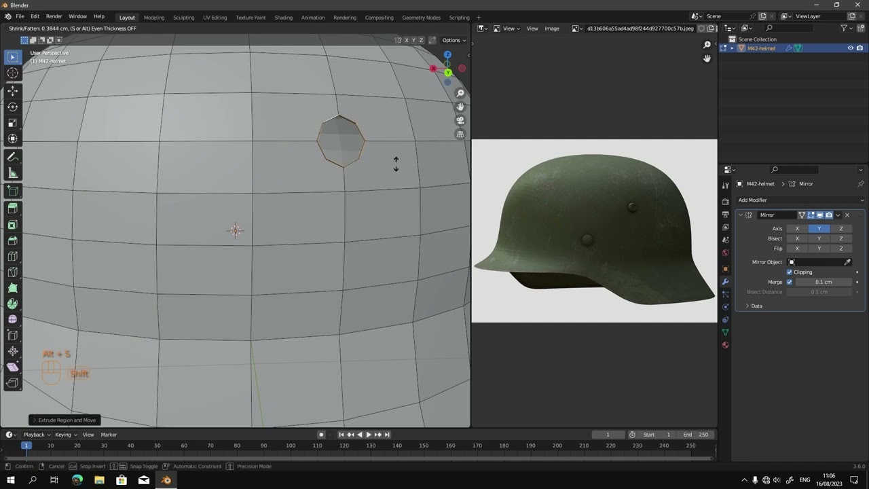Toggle Bisect Z button
This screenshot has height=489, width=869.
(x=840, y=238)
